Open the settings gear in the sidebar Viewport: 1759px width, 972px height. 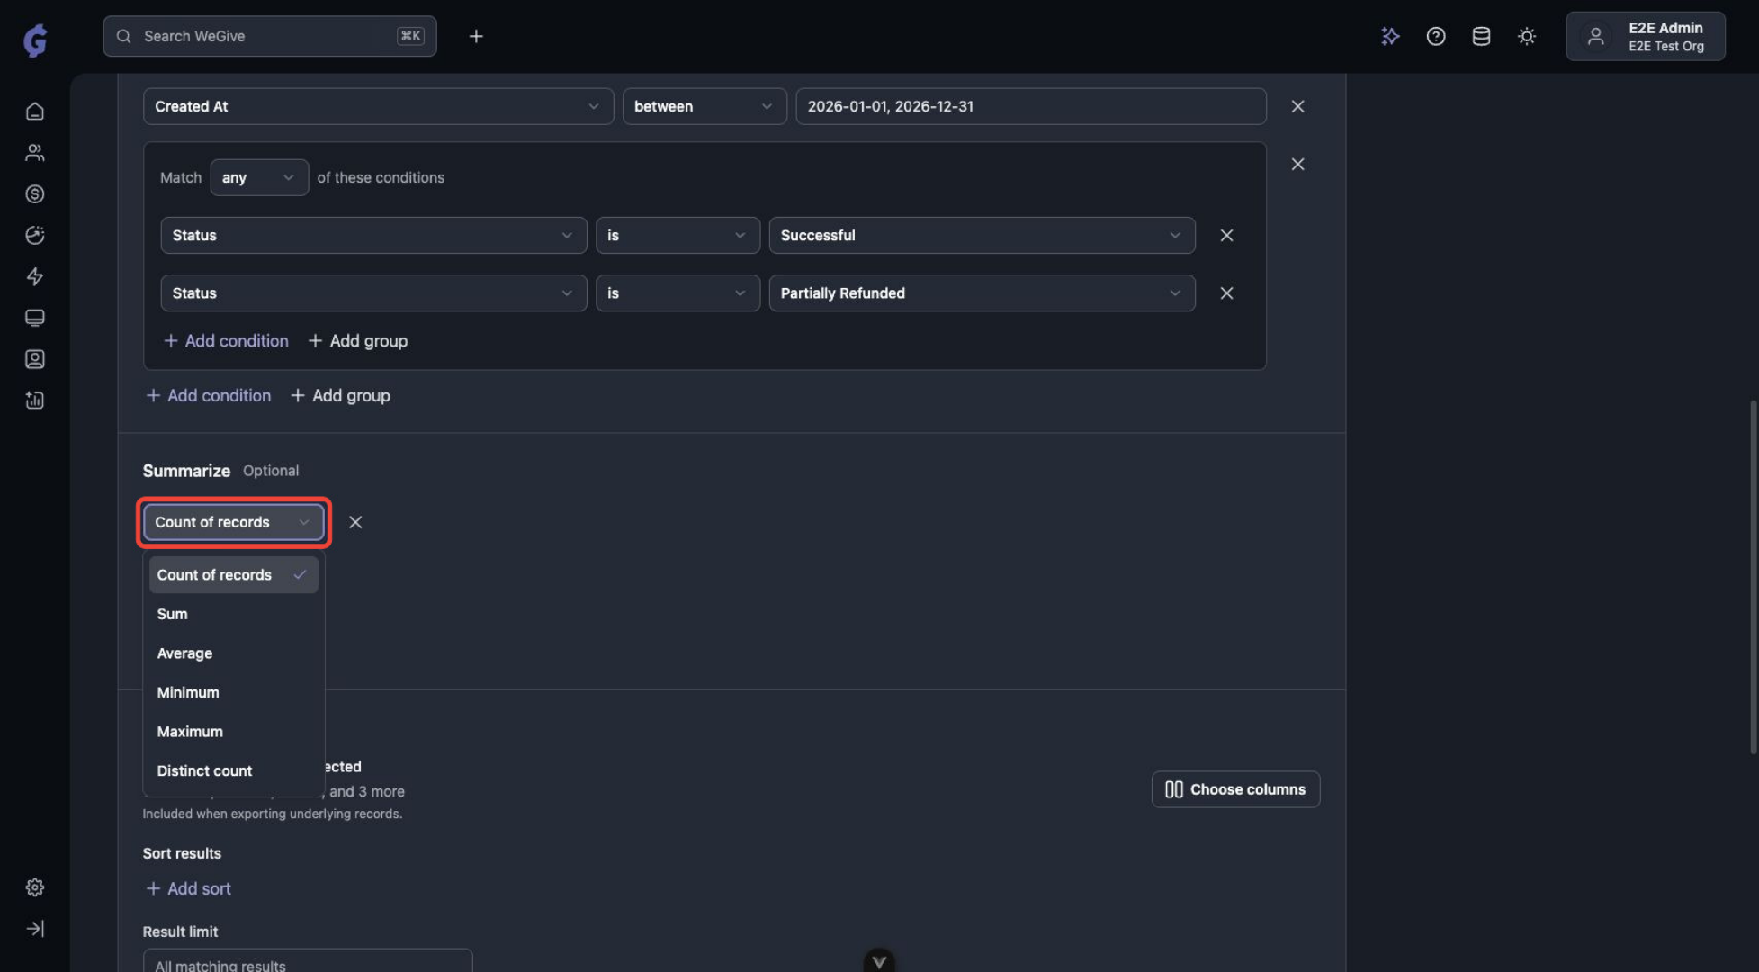click(x=35, y=887)
